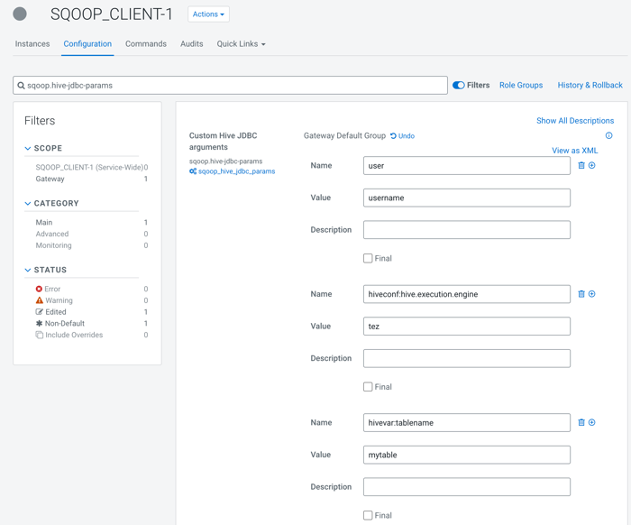The height and width of the screenshot is (525, 631).
Task: Check Final for hivevar:tablename property
Action: pyautogui.click(x=368, y=515)
